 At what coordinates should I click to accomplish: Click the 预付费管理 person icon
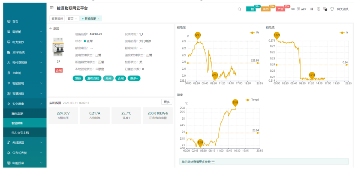coord(9,63)
